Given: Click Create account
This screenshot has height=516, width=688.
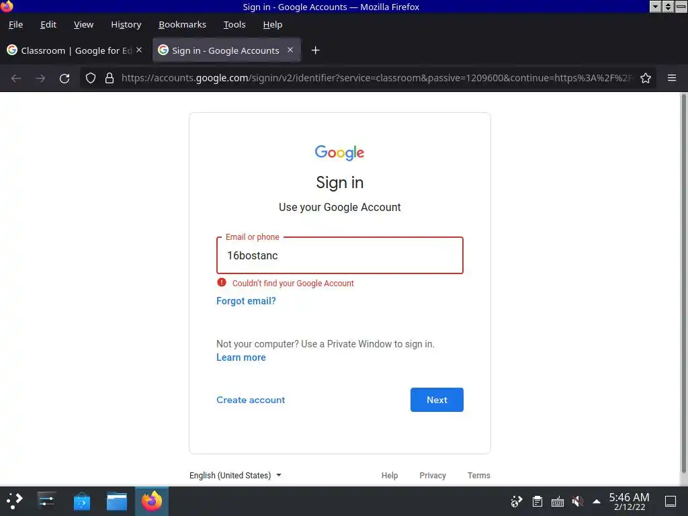Looking at the screenshot, I should [x=251, y=400].
